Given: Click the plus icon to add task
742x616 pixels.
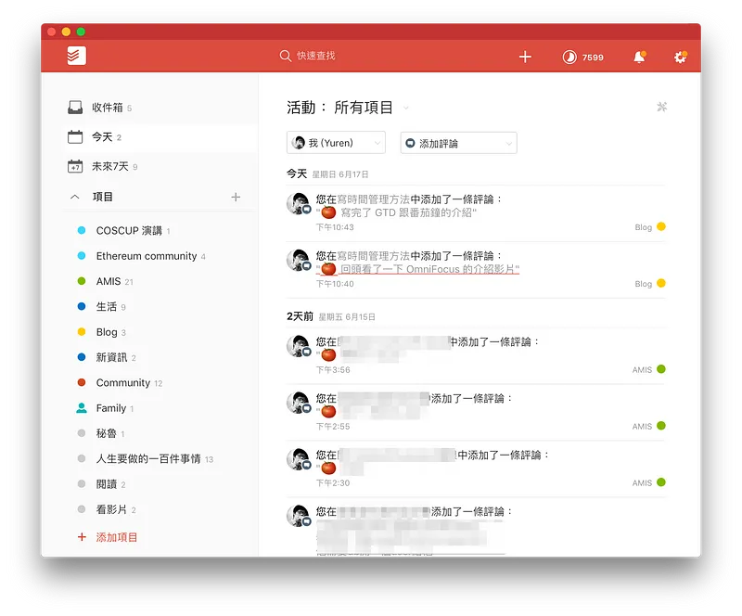Looking at the screenshot, I should click(525, 57).
